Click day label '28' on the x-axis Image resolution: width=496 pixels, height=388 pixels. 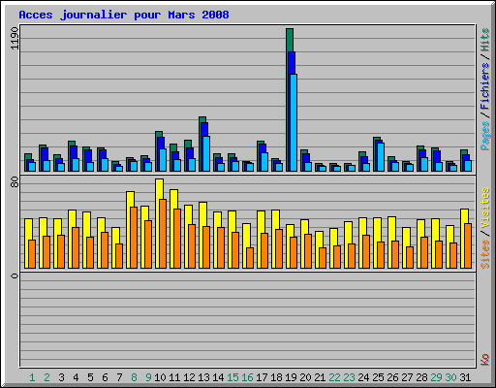tap(421, 377)
